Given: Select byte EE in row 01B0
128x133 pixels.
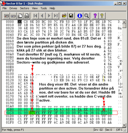Looking at the screenshot, I should 86,109.
